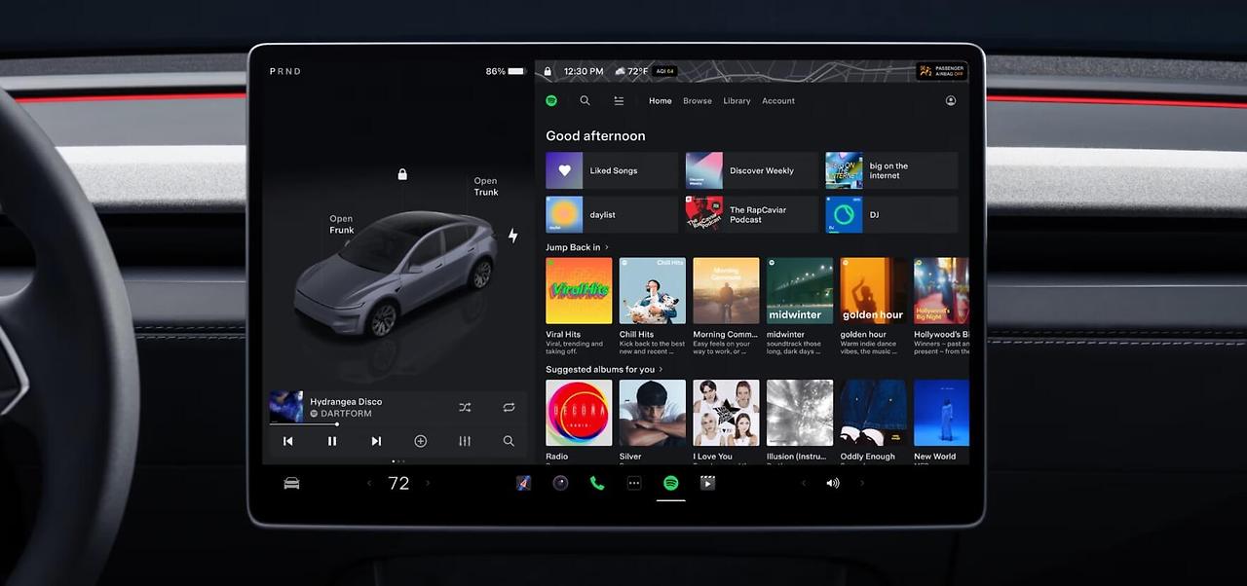The width and height of the screenshot is (1247, 586).
Task: Tap the battery indicator showing 86%
Action: pyautogui.click(x=506, y=71)
